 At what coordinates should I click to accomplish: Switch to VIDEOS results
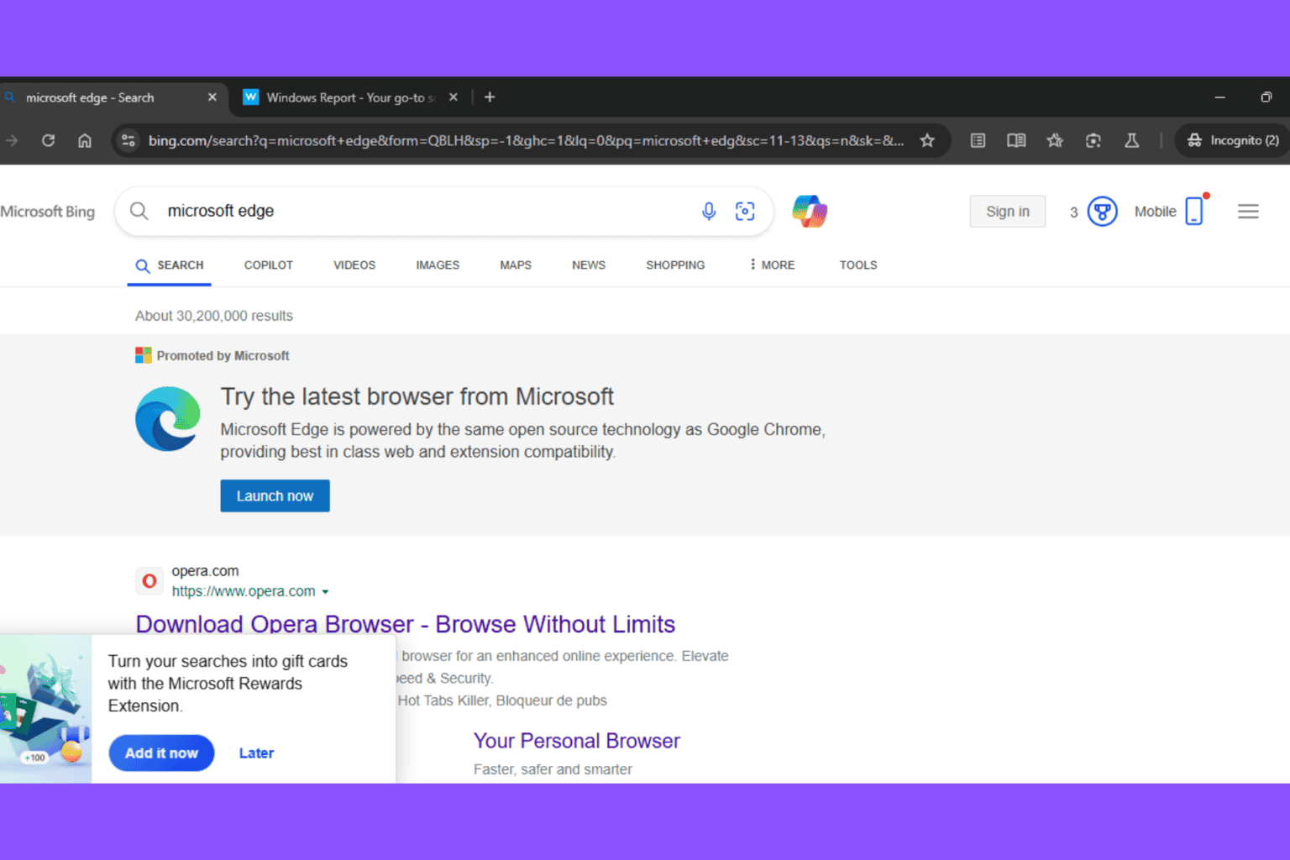click(x=354, y=265)
